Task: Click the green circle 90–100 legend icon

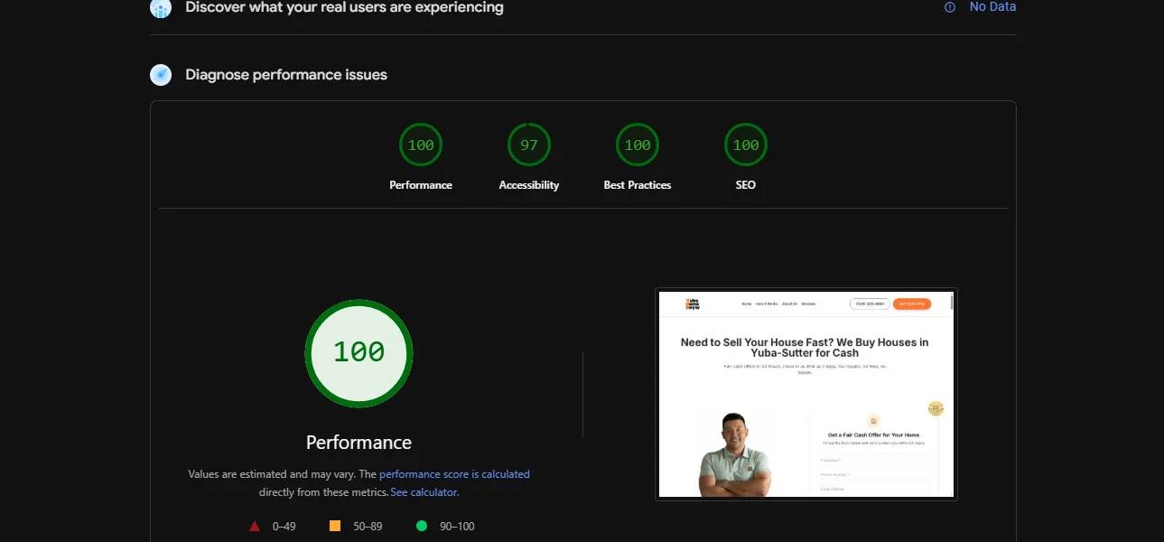Action: click(422, 526)
